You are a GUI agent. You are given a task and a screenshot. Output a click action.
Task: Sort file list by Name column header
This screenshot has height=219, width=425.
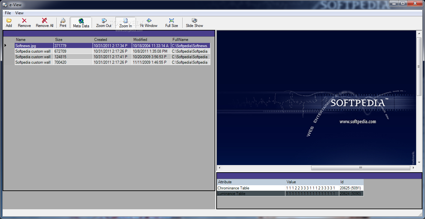coord(34,40)
